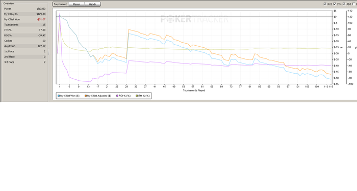Select the ITM % row label
This screenshot has height=191, width=357.
pos(8,30)
